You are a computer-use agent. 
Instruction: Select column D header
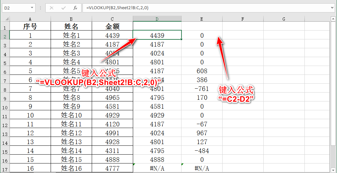(x=157, y=19)
